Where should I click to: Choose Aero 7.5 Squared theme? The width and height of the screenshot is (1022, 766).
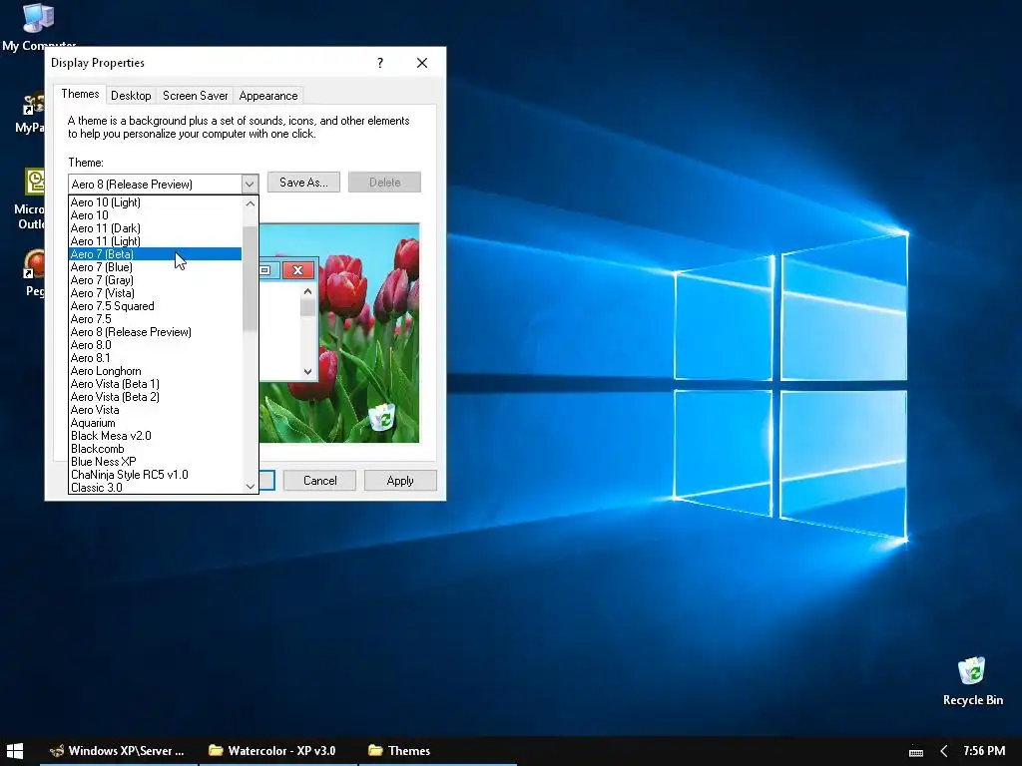tap(155, 306)
